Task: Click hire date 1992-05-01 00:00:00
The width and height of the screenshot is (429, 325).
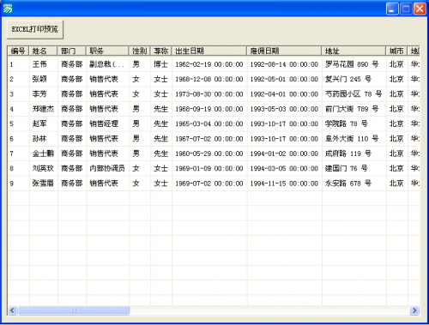Action: coord(285,79)
